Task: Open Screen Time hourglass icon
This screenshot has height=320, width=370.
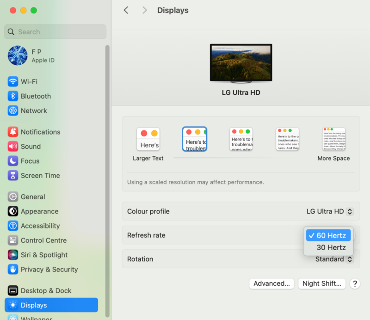Action: tap(13, 175)
